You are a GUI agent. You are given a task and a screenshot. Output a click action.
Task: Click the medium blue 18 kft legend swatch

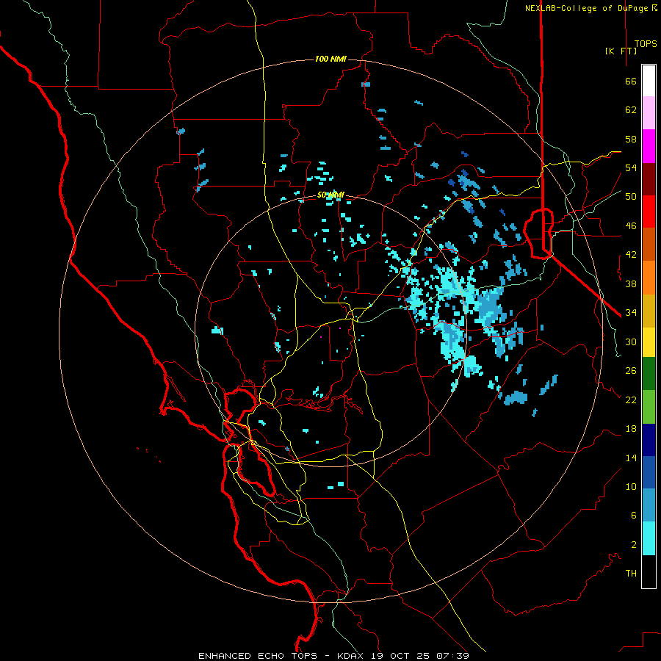[x=649, y=472]
